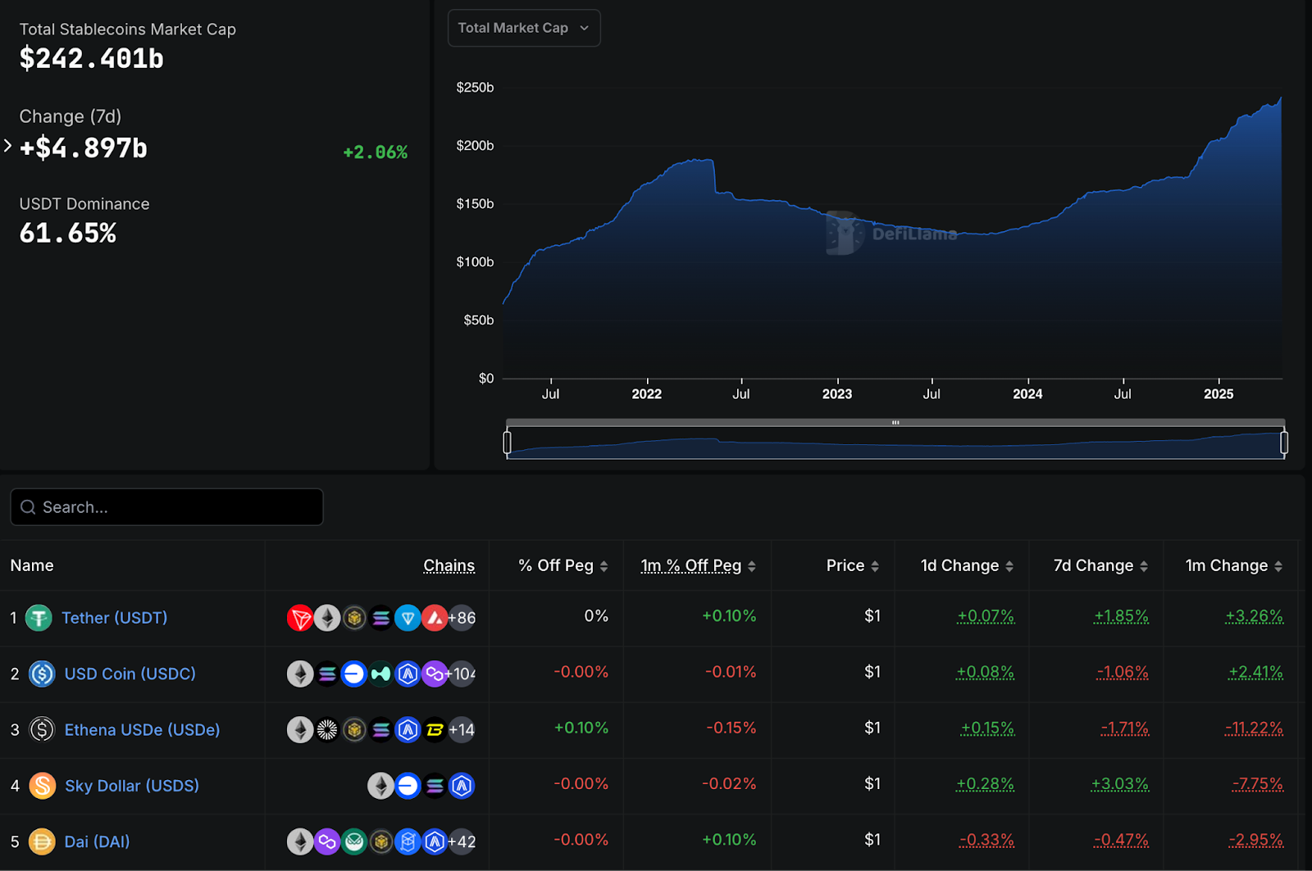Click the Fantom chain icon in Dai row
This screenshot has height=871, width=1312.
tap(408, 842)
